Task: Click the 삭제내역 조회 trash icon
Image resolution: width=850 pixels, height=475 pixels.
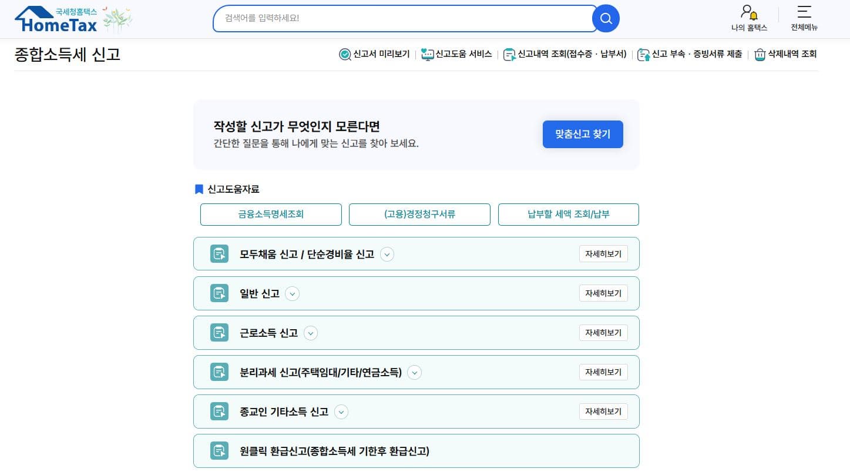Action: pyautogui.click(x=760, y=55)
